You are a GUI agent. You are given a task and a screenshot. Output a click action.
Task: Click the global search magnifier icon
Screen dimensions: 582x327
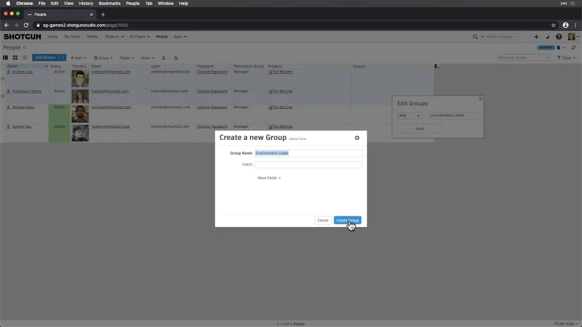tap(475, 37)
